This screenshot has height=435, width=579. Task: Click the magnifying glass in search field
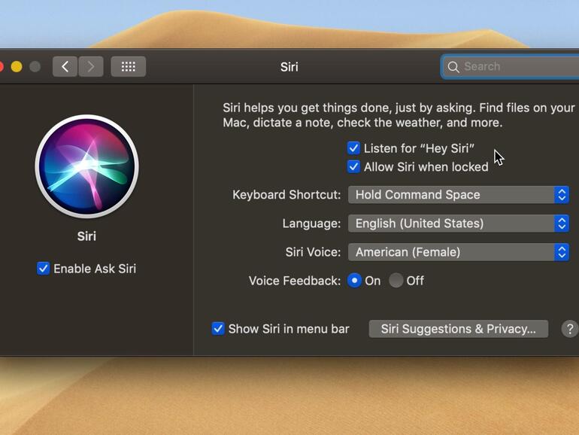click(453, 67)
